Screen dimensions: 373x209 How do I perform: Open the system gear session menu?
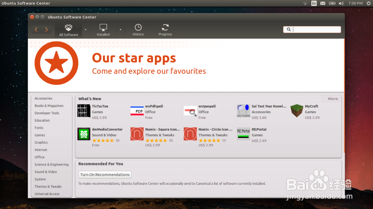click(x=369, y=3)
